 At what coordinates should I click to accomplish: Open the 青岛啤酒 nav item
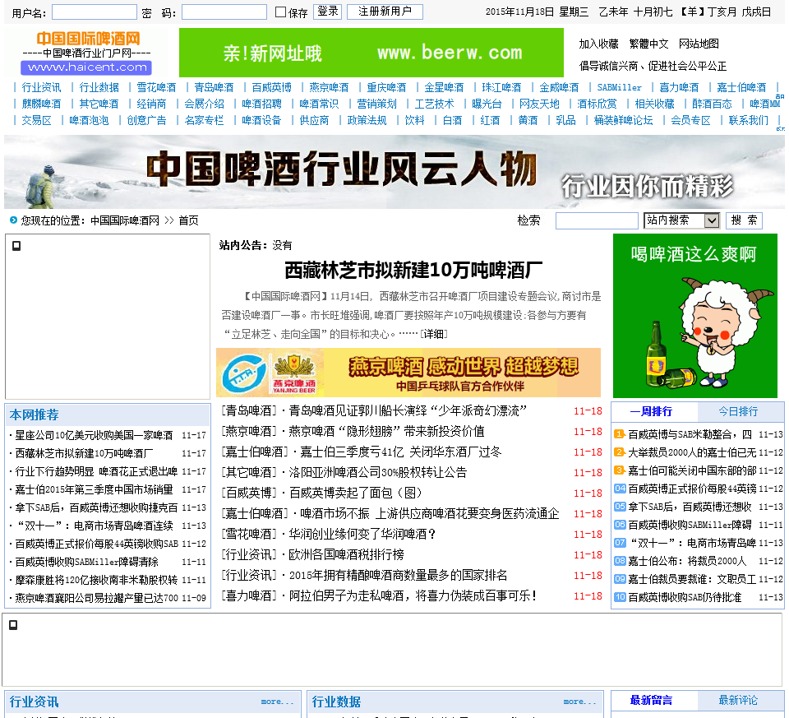214,88
